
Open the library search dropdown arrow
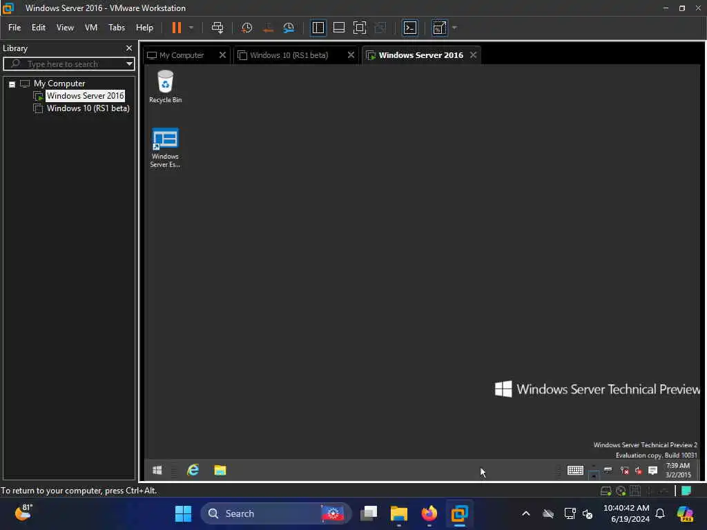click(129, 64)
